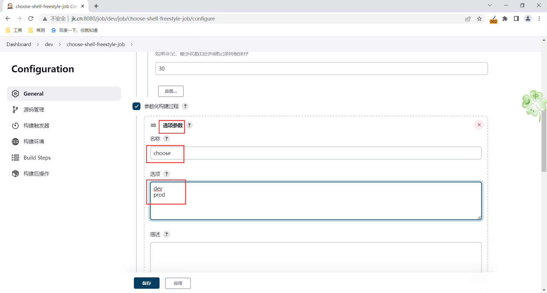
Task: Save the configuration with 保存
Action: (147, 283)
